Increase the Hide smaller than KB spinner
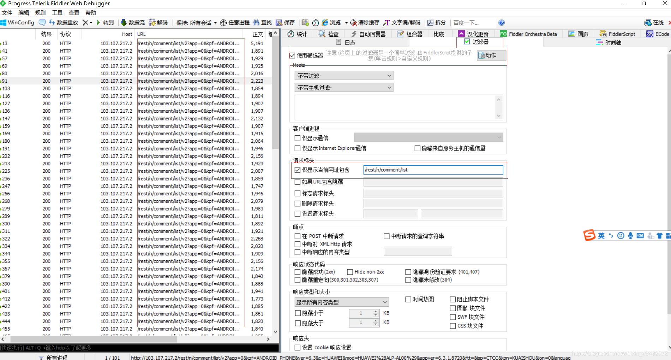 [x=376, y=311]
